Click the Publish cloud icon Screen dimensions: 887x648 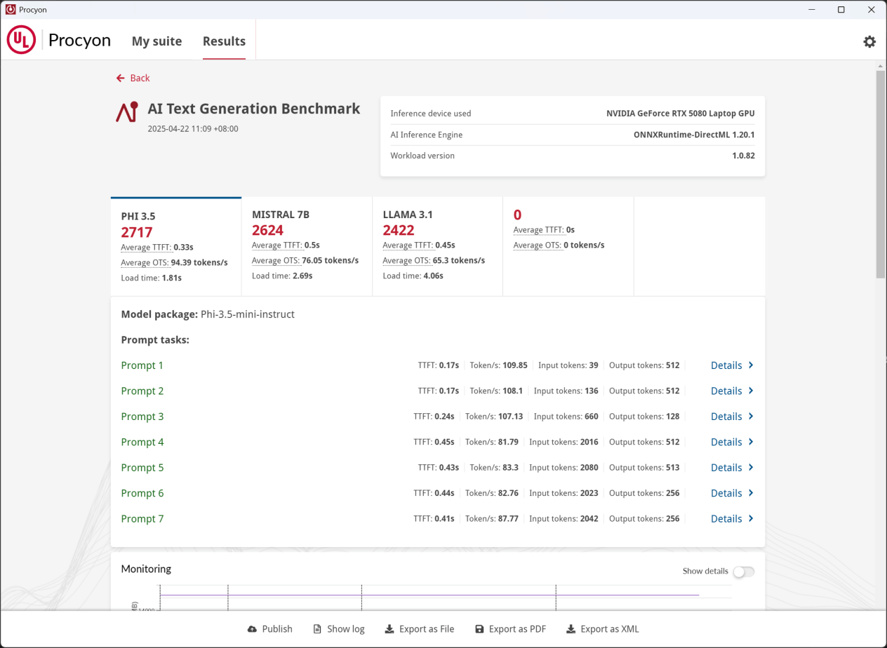point(253,629)
